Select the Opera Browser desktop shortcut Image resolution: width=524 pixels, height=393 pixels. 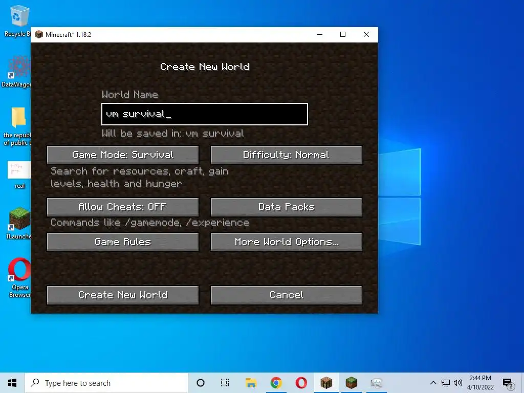click(x=19, y=277)
